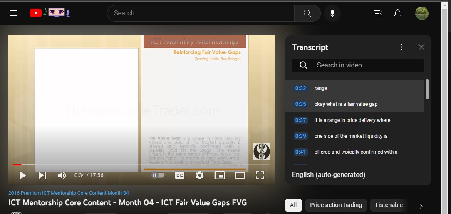Screen dimensions: 451x214
Task: Switch to miniplayer mode
Action: (220, 175)
